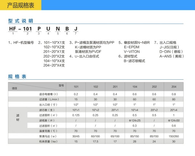
Task: Click the 104 column header in table
Action: coord(135,87)
